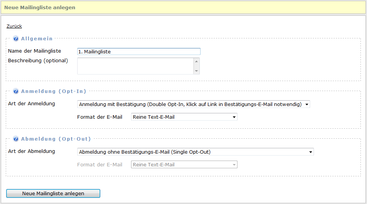Go back via the Zurück link

(14, 27)
